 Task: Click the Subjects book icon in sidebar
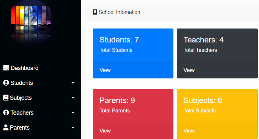[x=6, y=98]
